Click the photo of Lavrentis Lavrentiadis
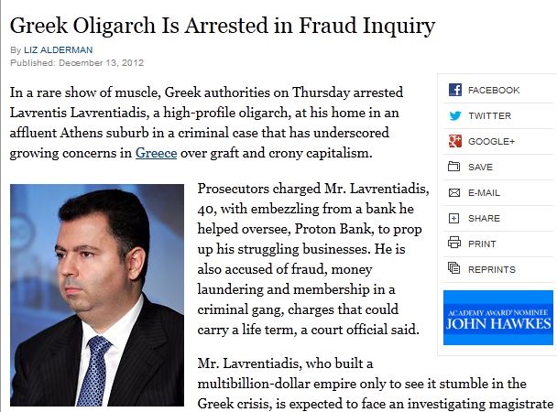This screenshot has width=557, height=412. pyautogui.click(x=96, y=295)
